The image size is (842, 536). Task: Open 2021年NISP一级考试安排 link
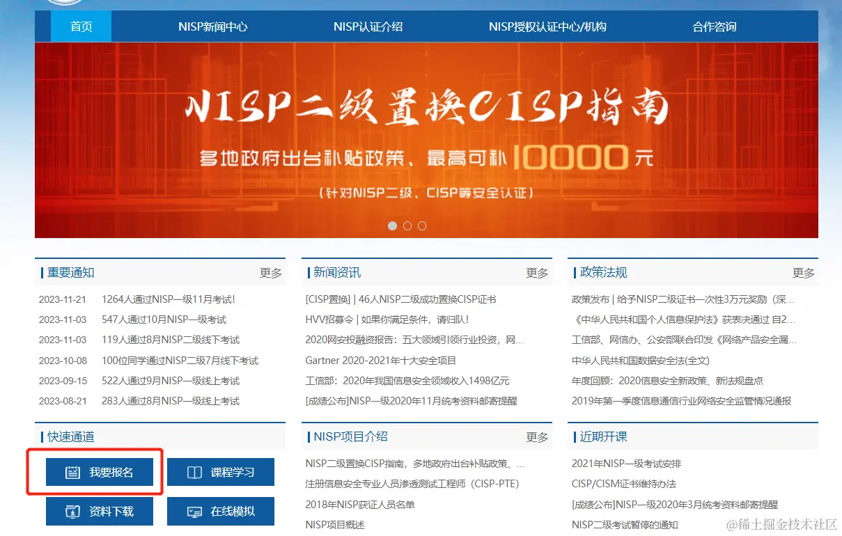(627, 464)
